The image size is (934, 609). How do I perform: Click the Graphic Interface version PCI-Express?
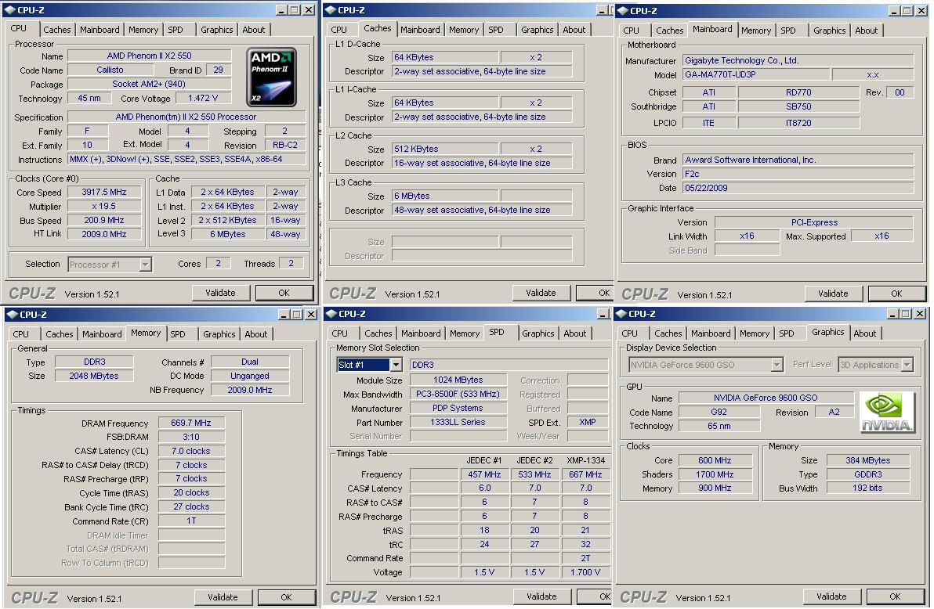[x=813, y=222]
